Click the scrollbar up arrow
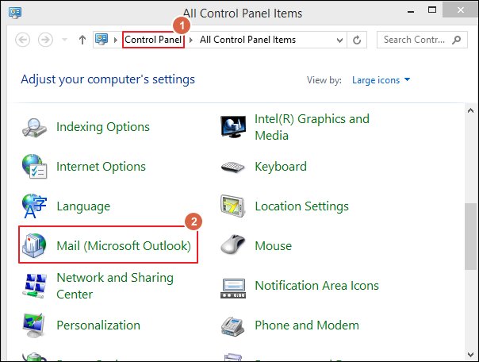The width and height of the screenshot is (479, 362). (471, 110)
